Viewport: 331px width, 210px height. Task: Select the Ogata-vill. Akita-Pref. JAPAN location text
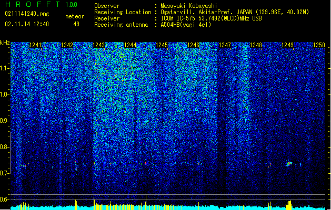pyautogui.click(x=235, y=12)
